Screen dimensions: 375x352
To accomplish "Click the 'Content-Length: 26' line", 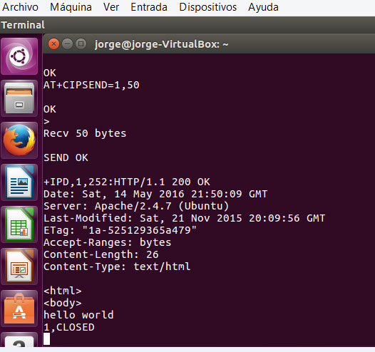I will [101, 255].
